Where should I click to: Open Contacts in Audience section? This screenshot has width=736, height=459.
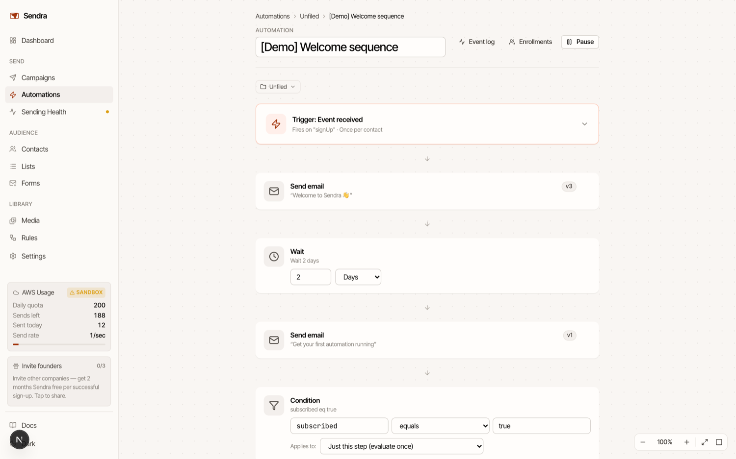click(x=59, y=149)
